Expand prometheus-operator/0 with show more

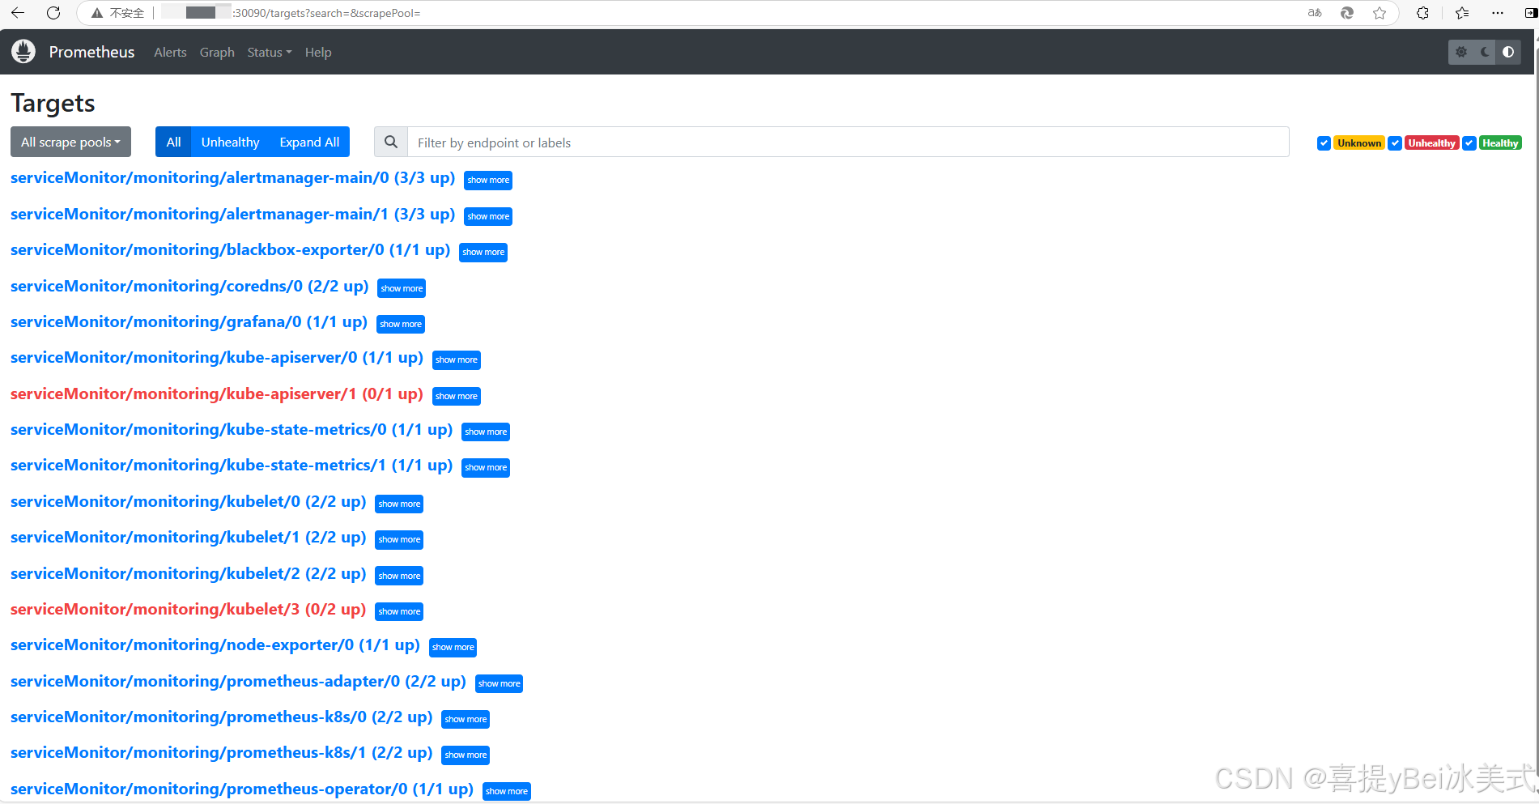(507, 791)
